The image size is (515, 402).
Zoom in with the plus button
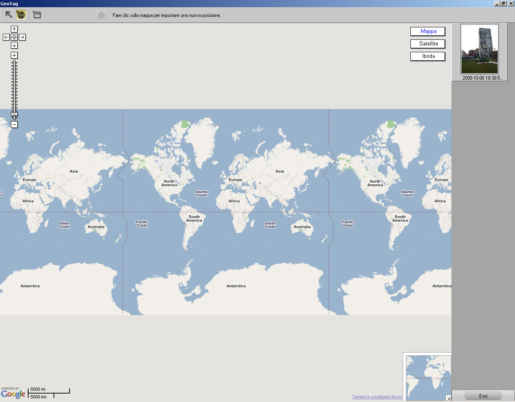click(14, 55)
